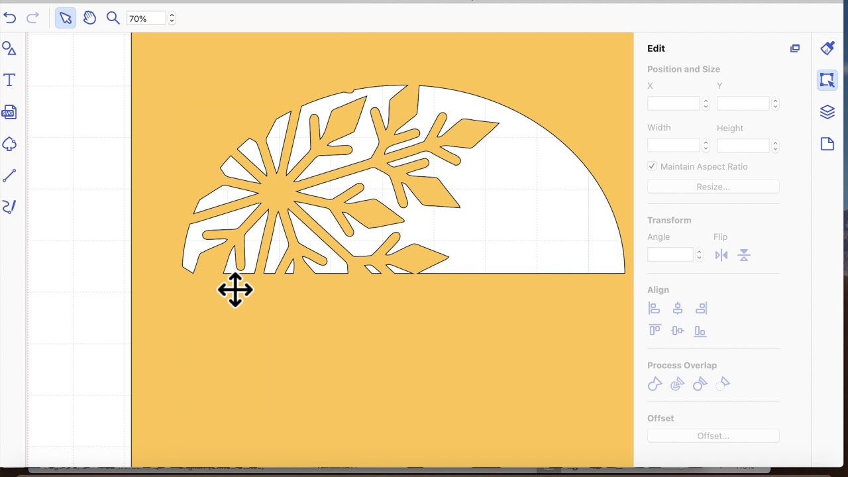The height and width of the screenshot is (477, 848).
Task: Click the 70% zoom field
Action: (x=146, y=19)
